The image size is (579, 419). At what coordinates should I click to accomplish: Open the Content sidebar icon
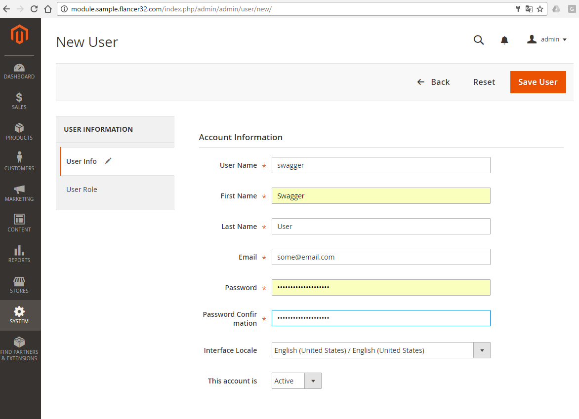[x=19, y=219]
